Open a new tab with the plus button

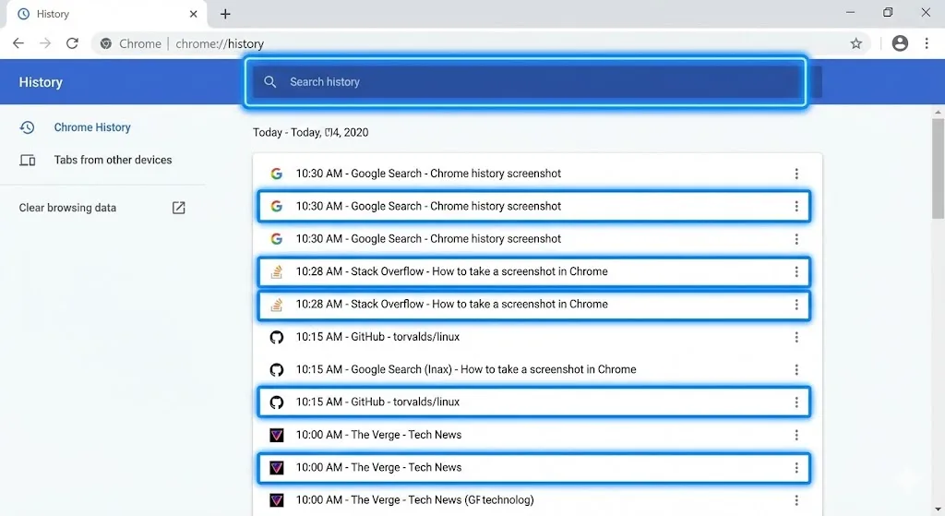click(225, 14)
